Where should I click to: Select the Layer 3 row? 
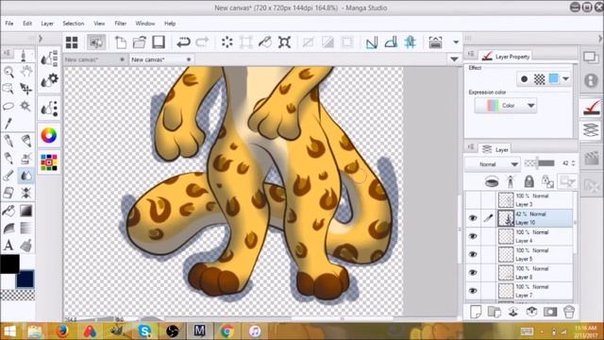tap(535, 199)
